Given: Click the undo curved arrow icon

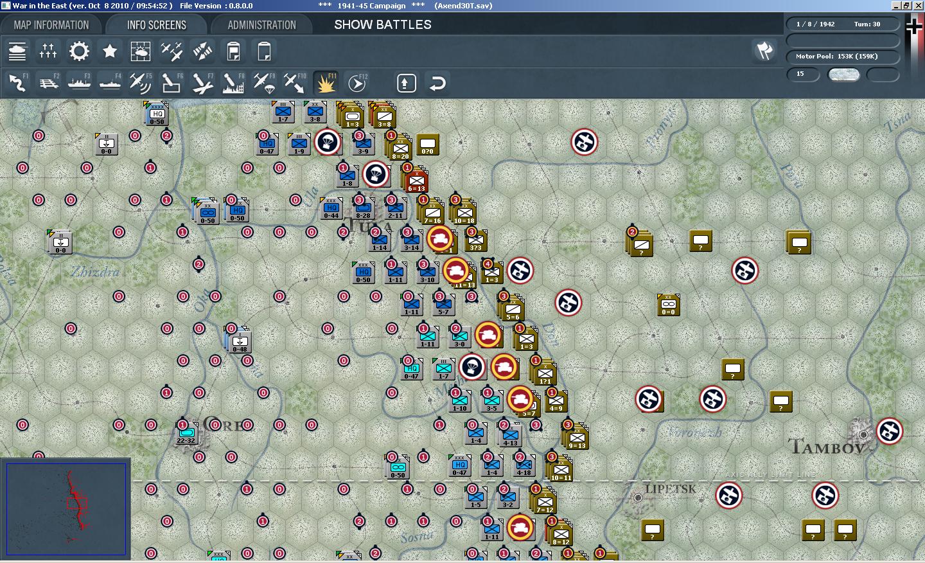Looking at the screenshot, I should click(x=437, y=83).
